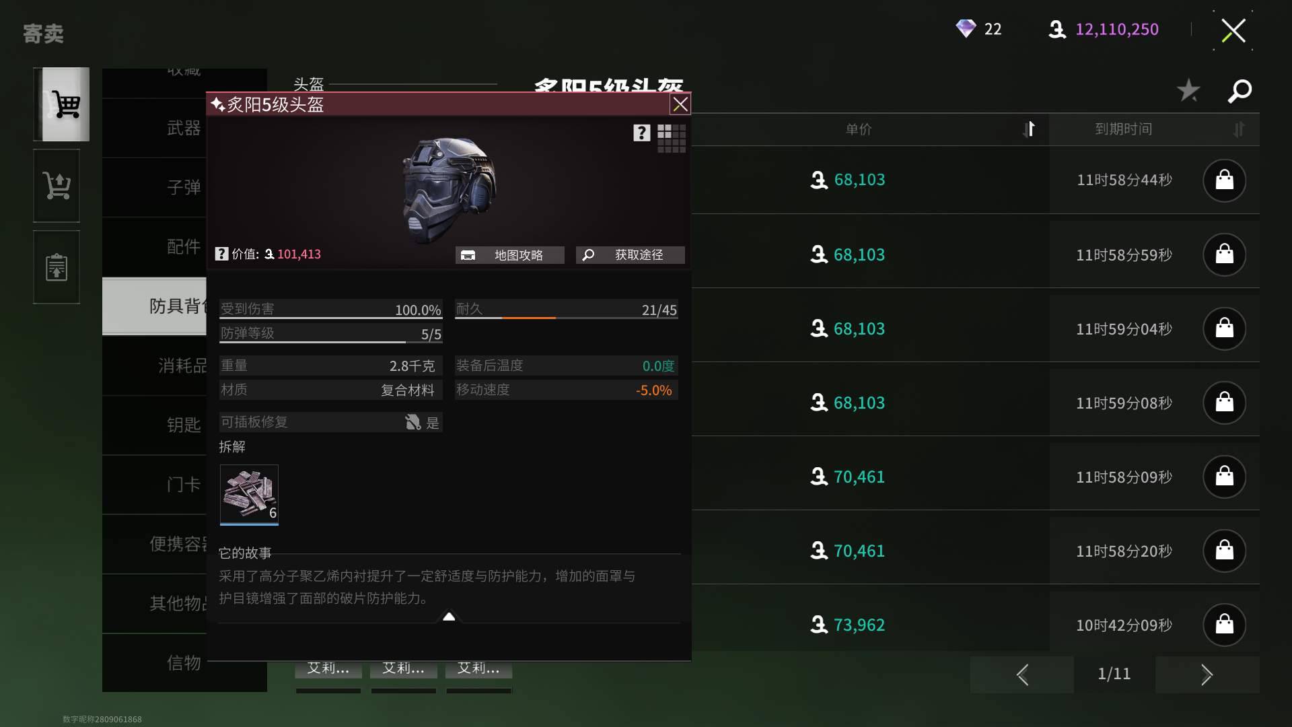This screenshot has width=1292, height=727.
Task: Collapse the item story panel arrow
Action: 449,616
